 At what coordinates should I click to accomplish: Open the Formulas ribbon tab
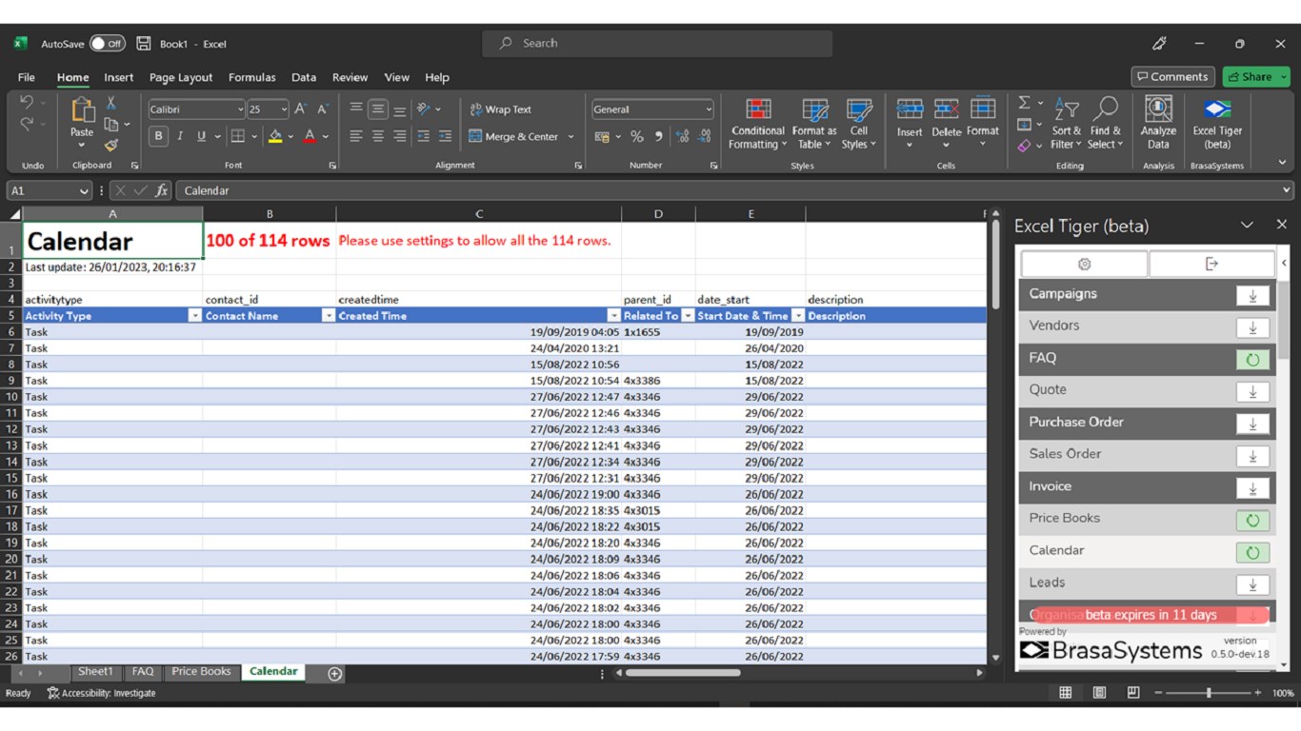[251, 77]
